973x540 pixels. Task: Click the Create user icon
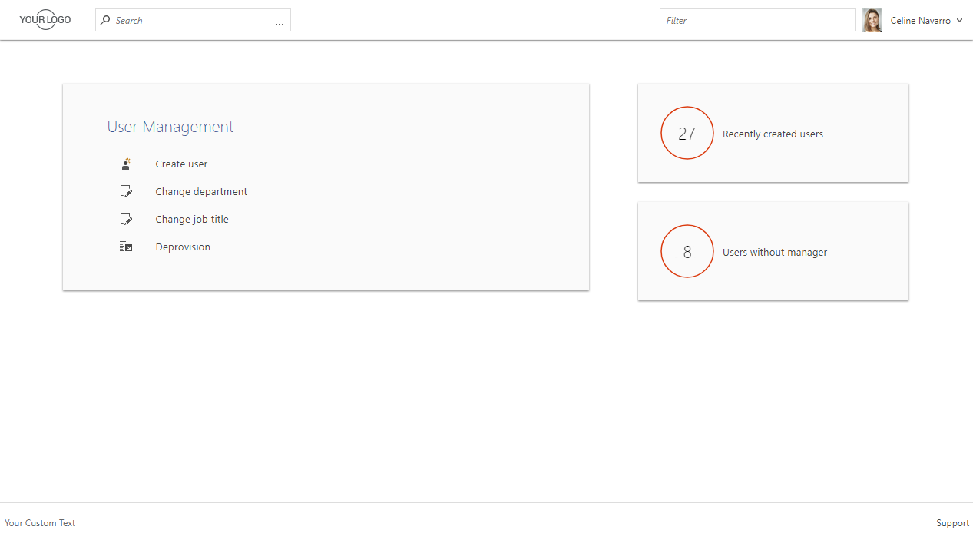point(126,164)
